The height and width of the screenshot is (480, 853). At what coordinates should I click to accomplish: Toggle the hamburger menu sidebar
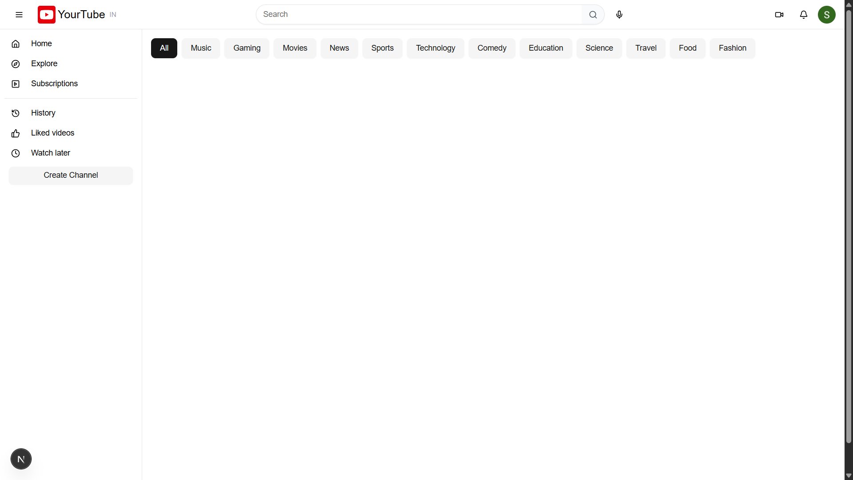pyautogui.click(x=19, y=15)
